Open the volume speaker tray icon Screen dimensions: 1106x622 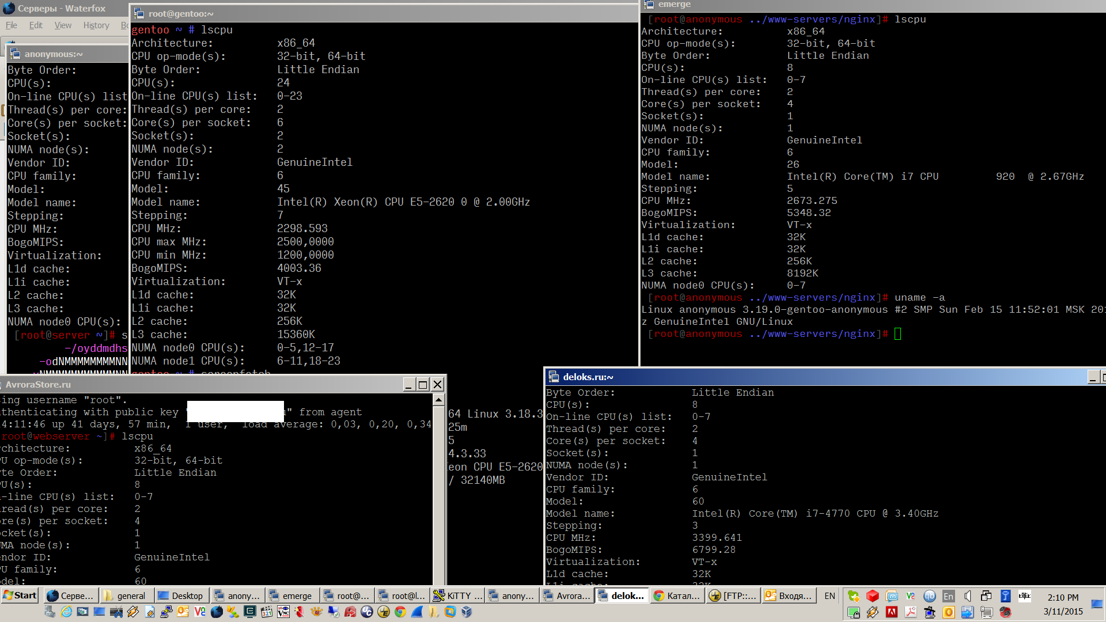[967, 596]
